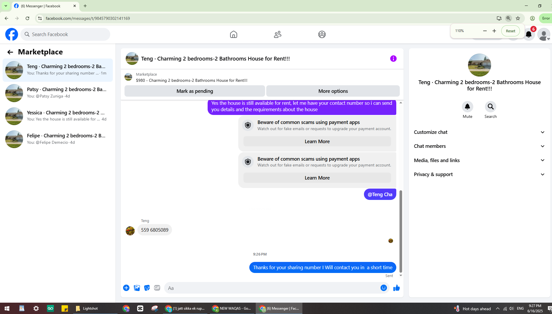Show hidden system tray icons
Screen dimensions: 552x314
point(498,308)
